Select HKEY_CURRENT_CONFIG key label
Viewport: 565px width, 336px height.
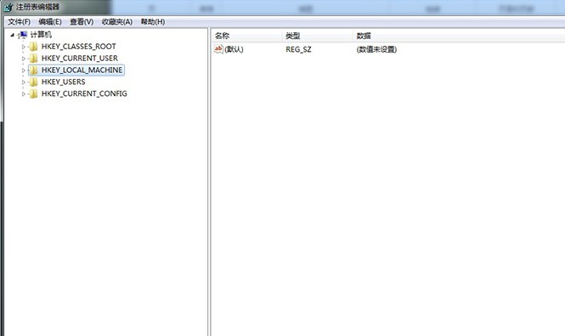tap(84, 94)
